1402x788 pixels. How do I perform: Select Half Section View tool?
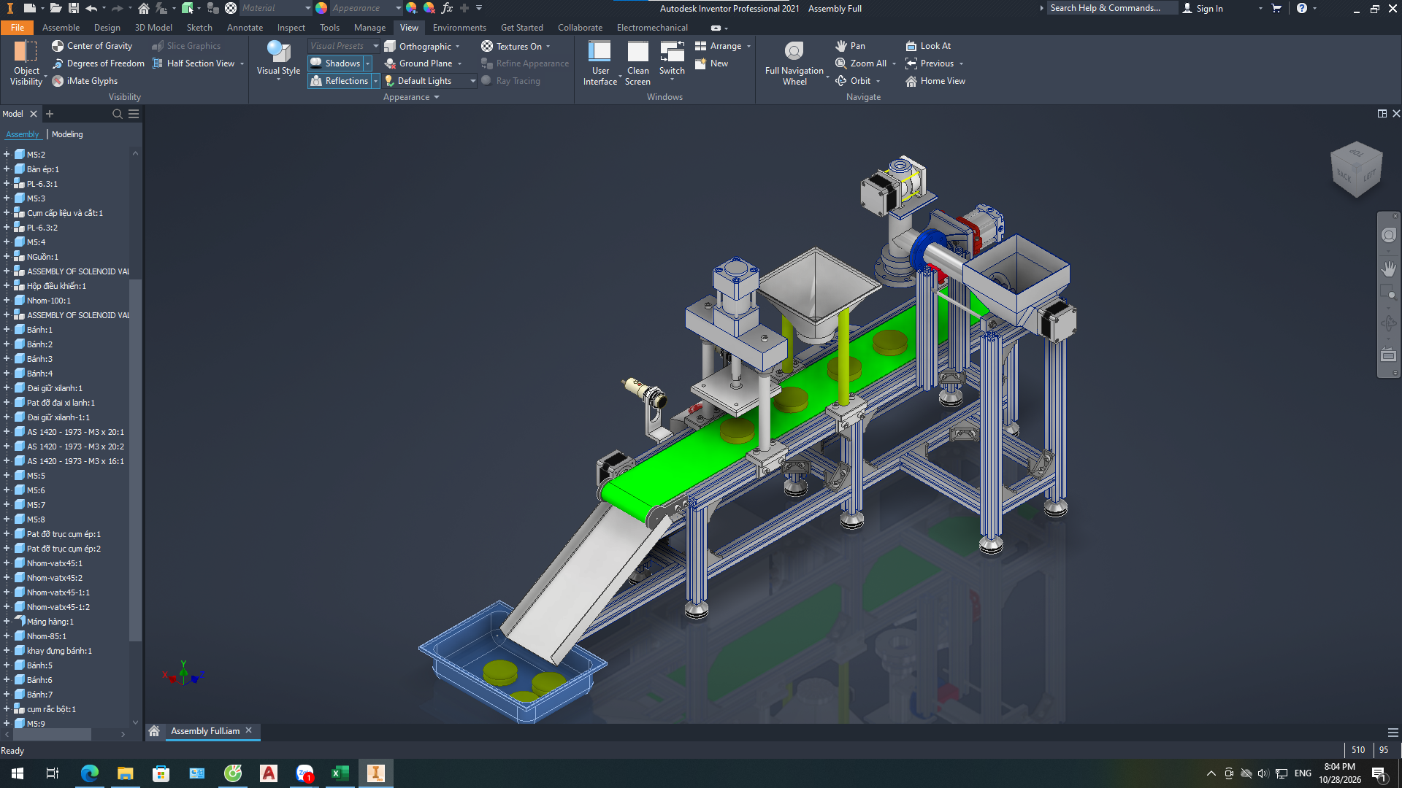(x=194, y=63)
